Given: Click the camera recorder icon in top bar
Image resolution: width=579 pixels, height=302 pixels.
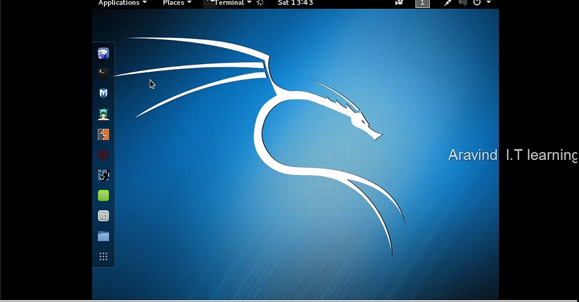Looking at the screenshot, I should [399, 3].
